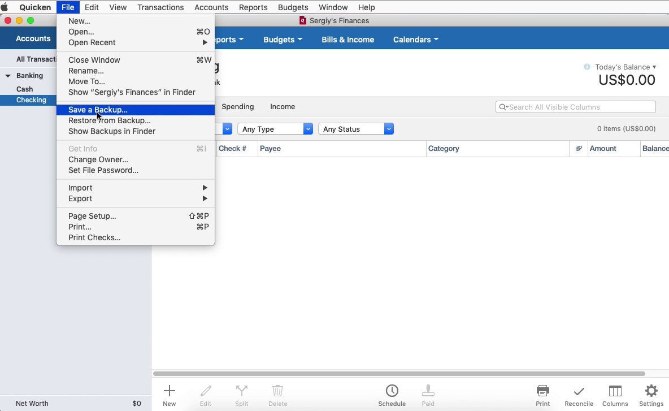The width and height of the screenshot is (669, 411).
Task: Click the attachment paperclip column icon
Action: pos(579,149)
